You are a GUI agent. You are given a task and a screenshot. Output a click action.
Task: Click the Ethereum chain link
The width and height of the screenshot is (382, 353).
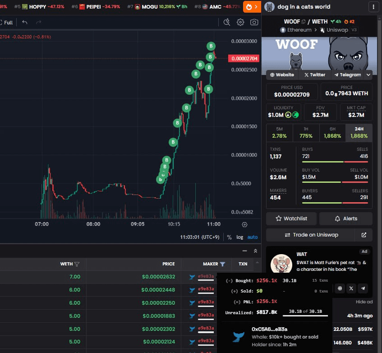[296, 30]
